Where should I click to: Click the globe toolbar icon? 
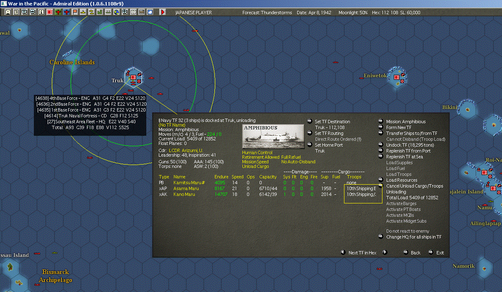(116, 12)
